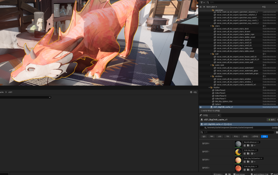Viewport: 278px width, 175px height.
Task: Use selected asset for Element 2
Action: click(245, 162)
